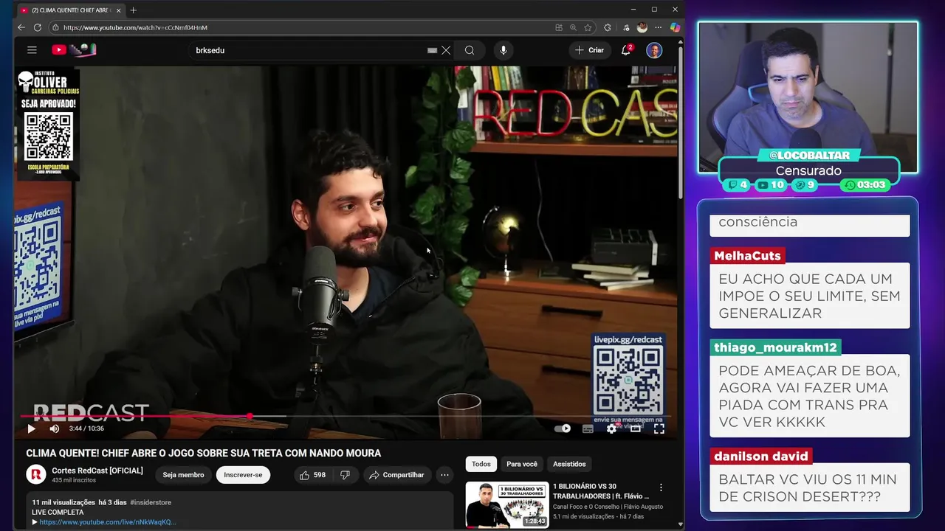945x531 pixels.
Task: View site information lock icon
Action: [55, 27]
